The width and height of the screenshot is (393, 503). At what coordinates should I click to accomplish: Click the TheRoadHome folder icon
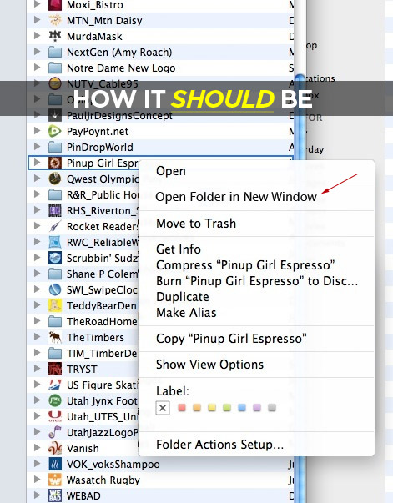[55, 321]
